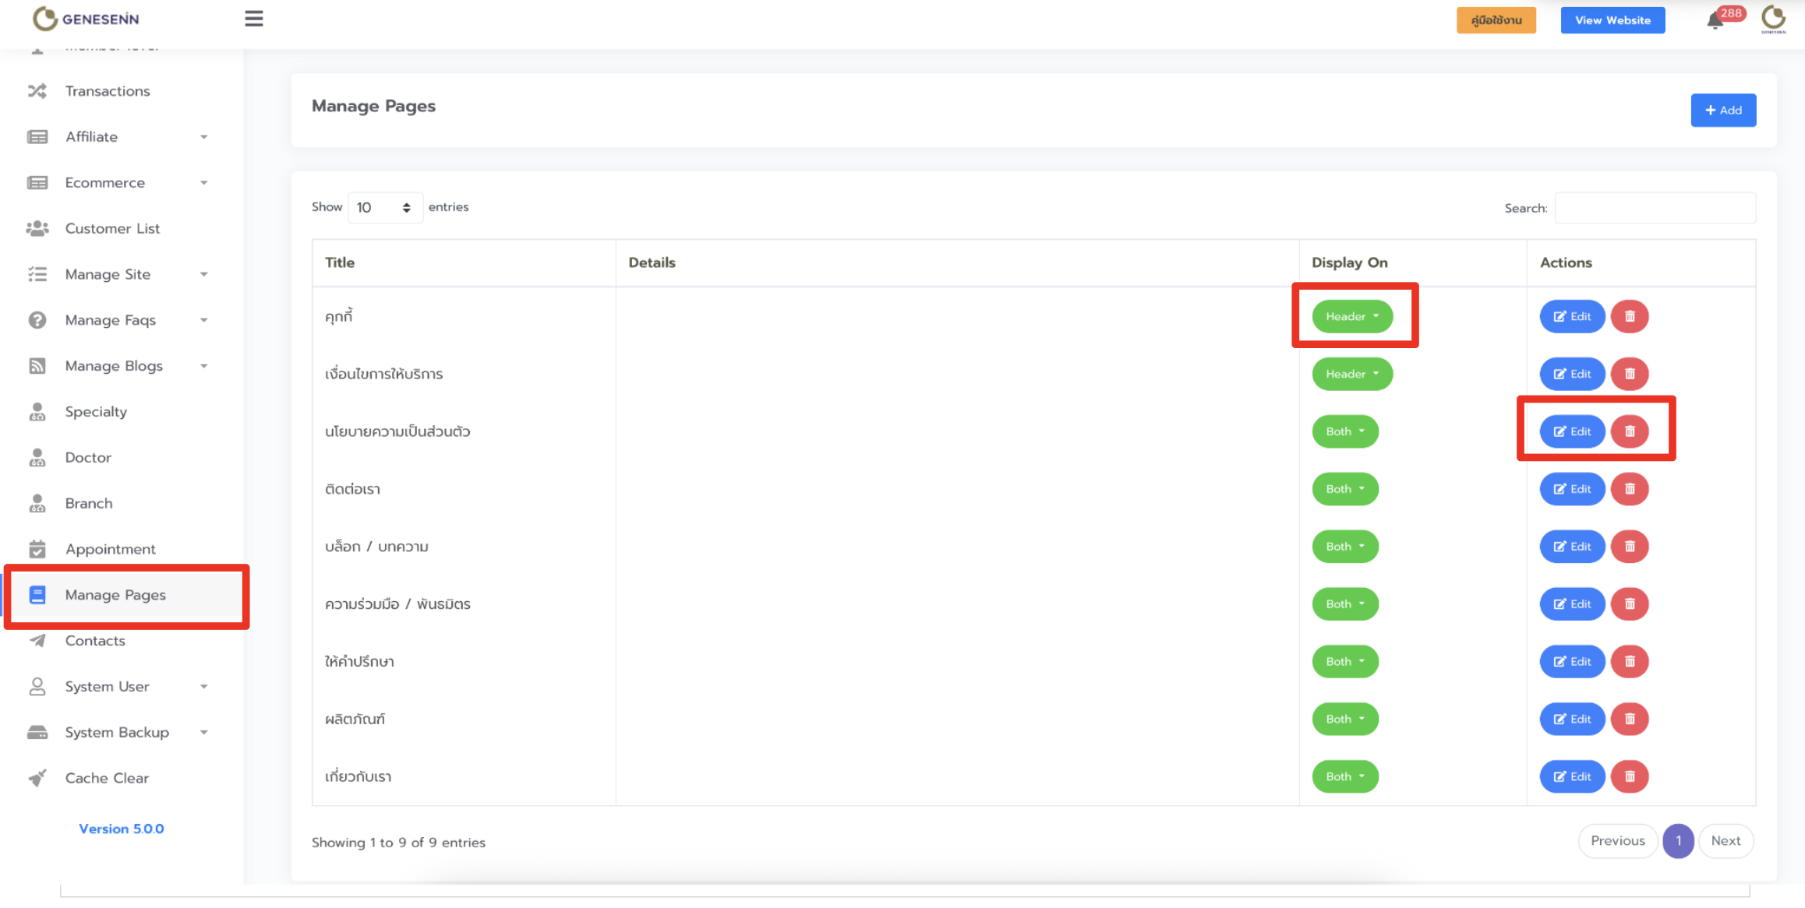
Task: Open Header dropdown for คุกกี้ row
Action: coord(1352,316)
